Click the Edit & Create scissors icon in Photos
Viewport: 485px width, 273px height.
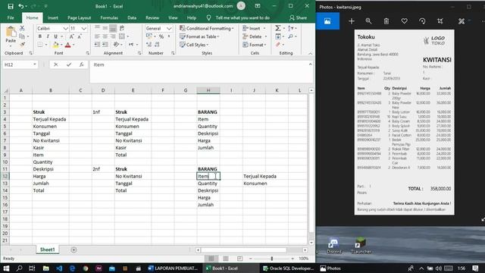462,21
